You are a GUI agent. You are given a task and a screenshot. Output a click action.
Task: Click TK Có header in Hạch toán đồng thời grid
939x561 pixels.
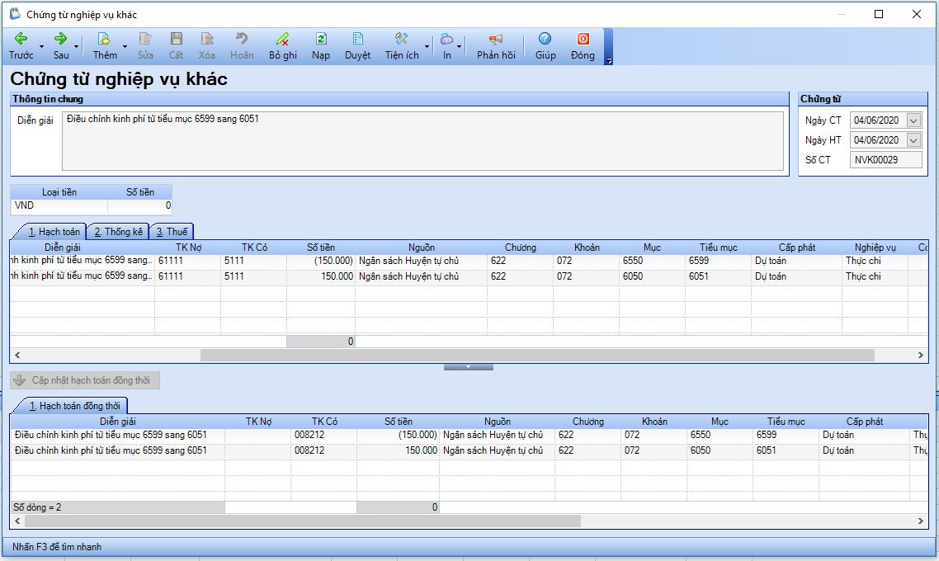pos(324,422)
